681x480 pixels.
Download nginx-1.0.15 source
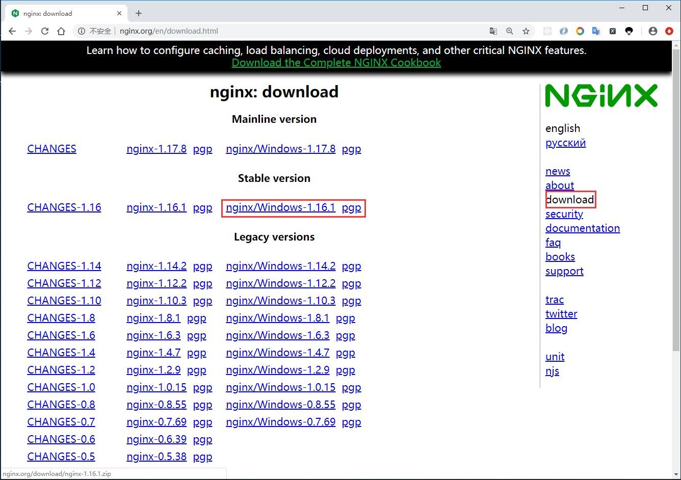(x=156, y=387)
